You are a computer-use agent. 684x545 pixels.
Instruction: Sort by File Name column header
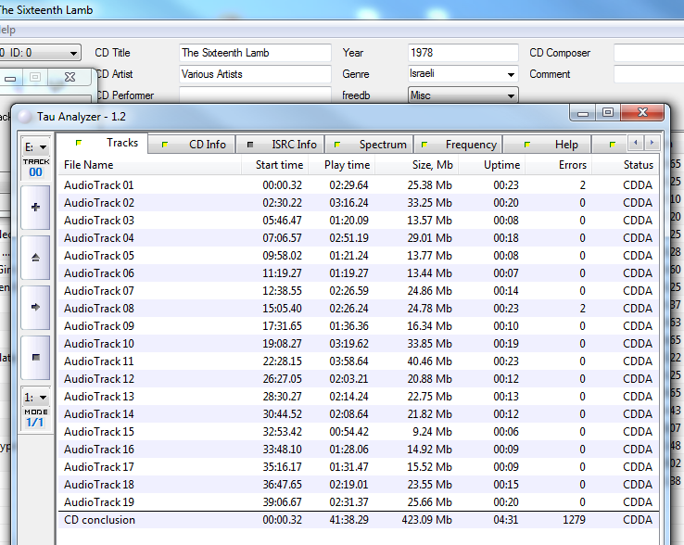coord(149,165)
